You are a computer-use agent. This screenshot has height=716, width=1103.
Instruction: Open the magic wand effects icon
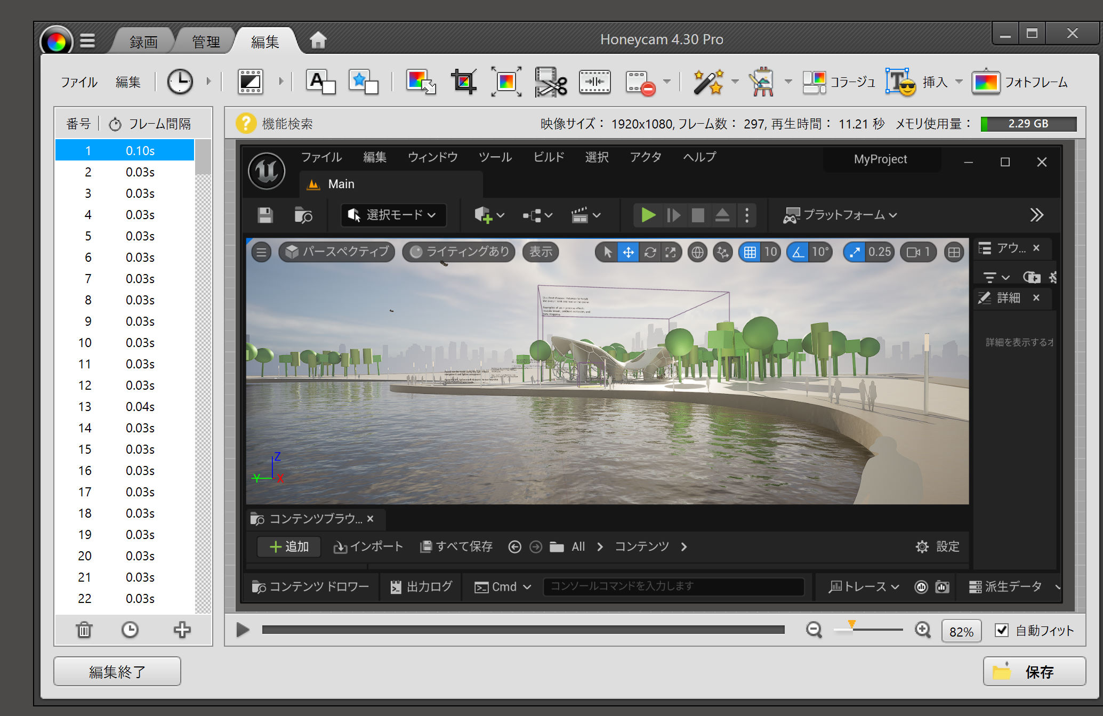click(x=708, y=82)
